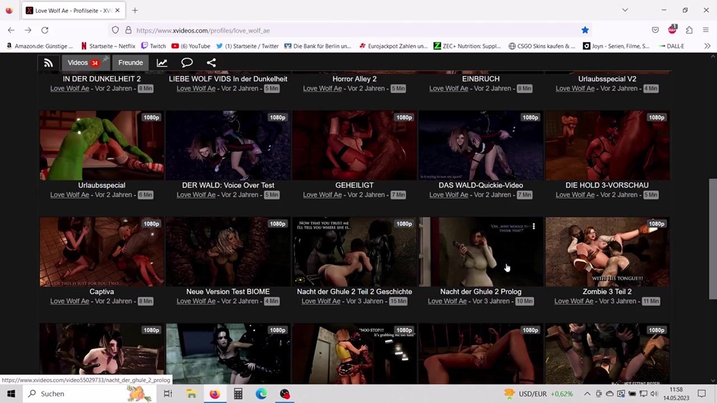
Task: Show hidden system tray icons
Action: [587, 393]
